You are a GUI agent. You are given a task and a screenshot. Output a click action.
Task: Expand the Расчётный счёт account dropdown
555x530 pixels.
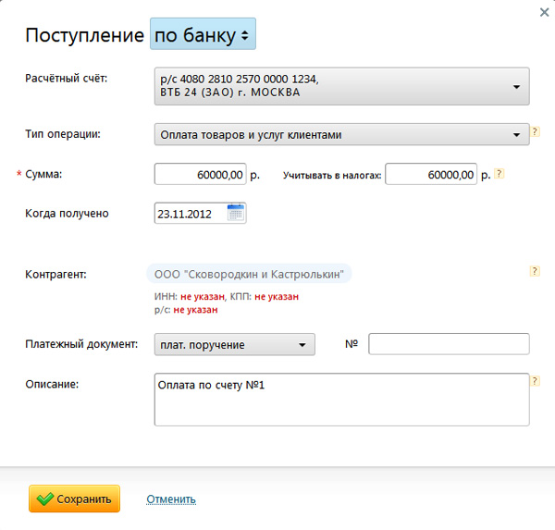point(342,86)
